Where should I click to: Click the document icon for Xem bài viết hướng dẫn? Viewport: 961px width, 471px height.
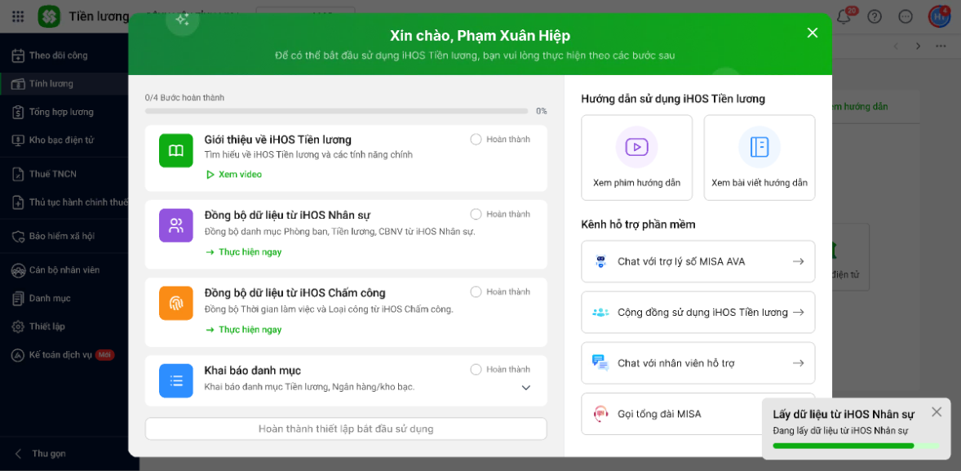759,147
